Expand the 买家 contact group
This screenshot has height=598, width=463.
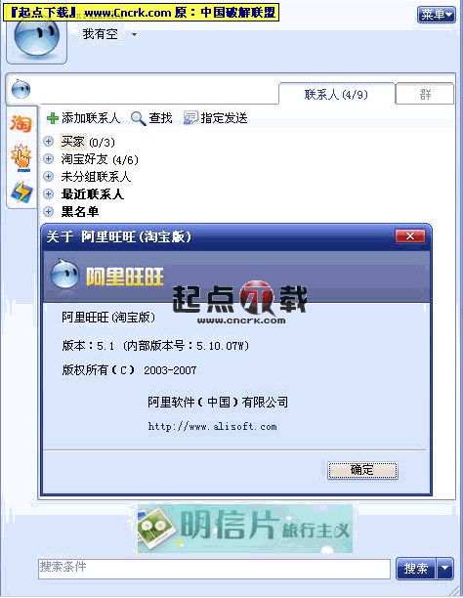[49, 142]
